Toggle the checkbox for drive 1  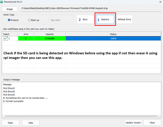tap(6, 38)
